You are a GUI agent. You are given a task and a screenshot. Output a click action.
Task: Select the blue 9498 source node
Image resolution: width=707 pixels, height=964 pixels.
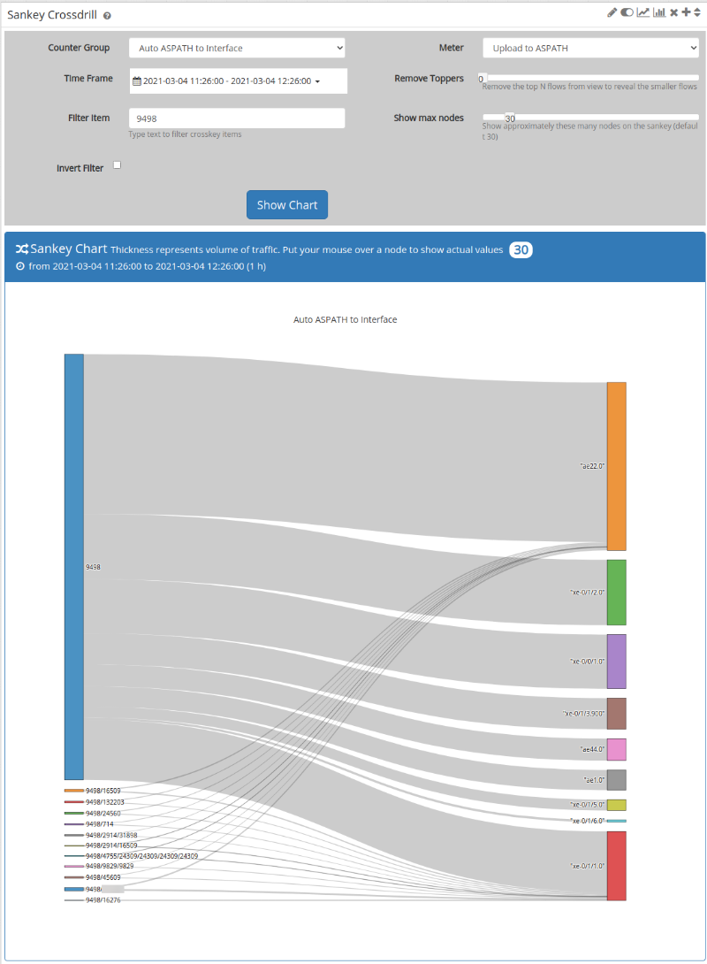(74, 566)
